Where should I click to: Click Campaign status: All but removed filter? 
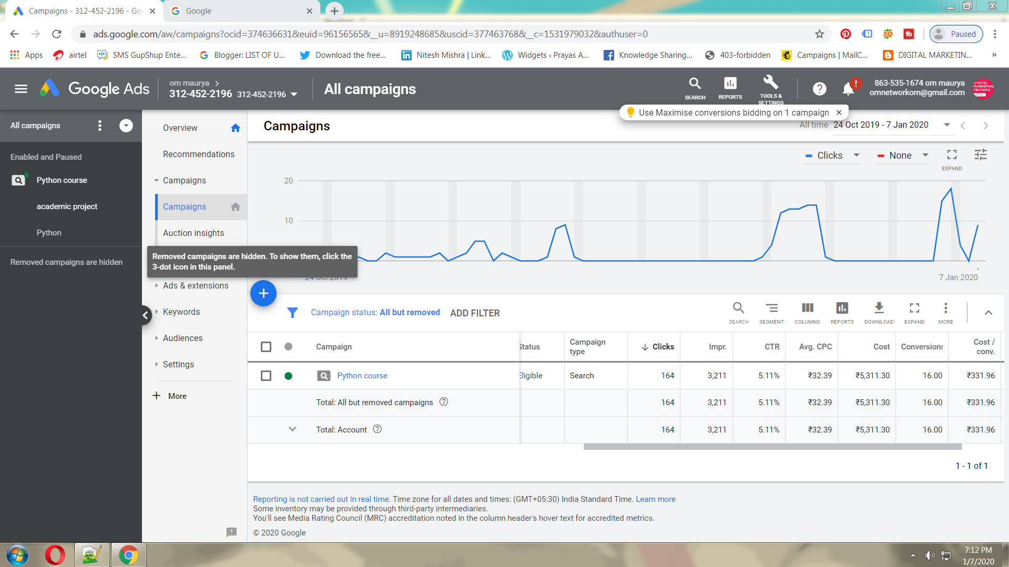pyautogui.click(x=375, y=313)
